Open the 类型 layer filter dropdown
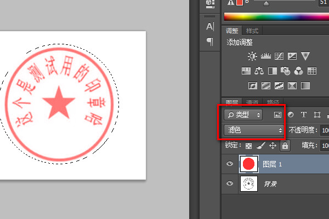The width and height of the screenshot is (329, 219). (243, 114)
